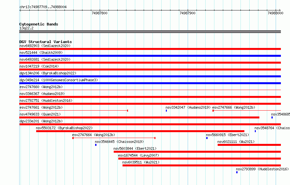Click the blue marker under nsv5660915
Screen dimensions: 290x185
tap(207, 138)
